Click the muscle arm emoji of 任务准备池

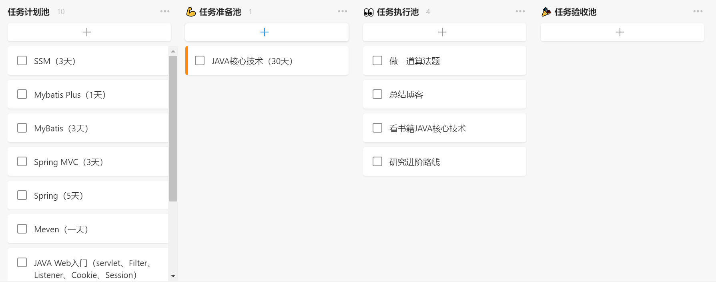[191, 12]
